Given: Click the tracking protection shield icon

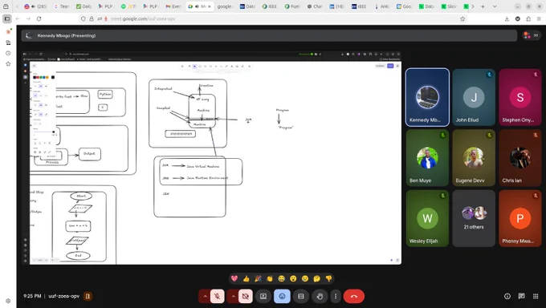Looking at the screenshot, I should (x=83, y=18).
